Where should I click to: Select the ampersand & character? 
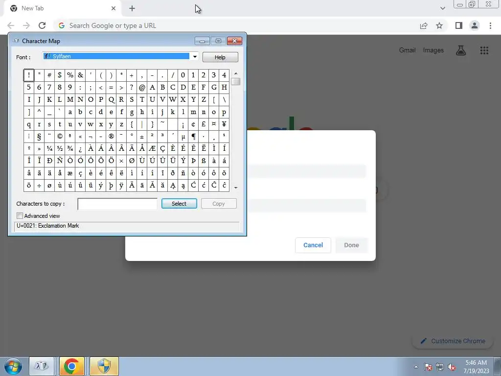(80, 75)
